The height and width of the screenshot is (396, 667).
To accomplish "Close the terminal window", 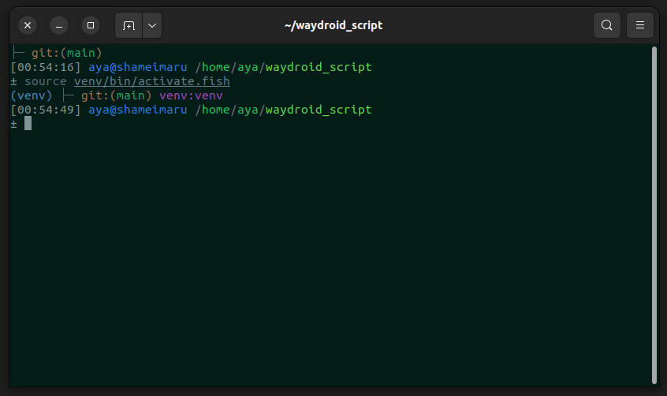I will [28, 25].
